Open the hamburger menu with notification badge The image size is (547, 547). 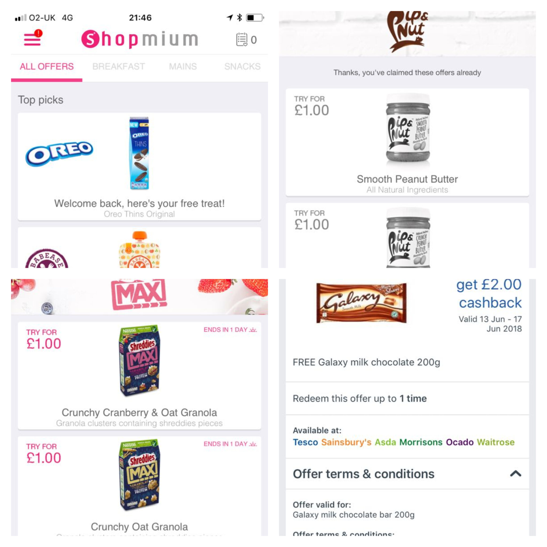click(x=33, y=38)
